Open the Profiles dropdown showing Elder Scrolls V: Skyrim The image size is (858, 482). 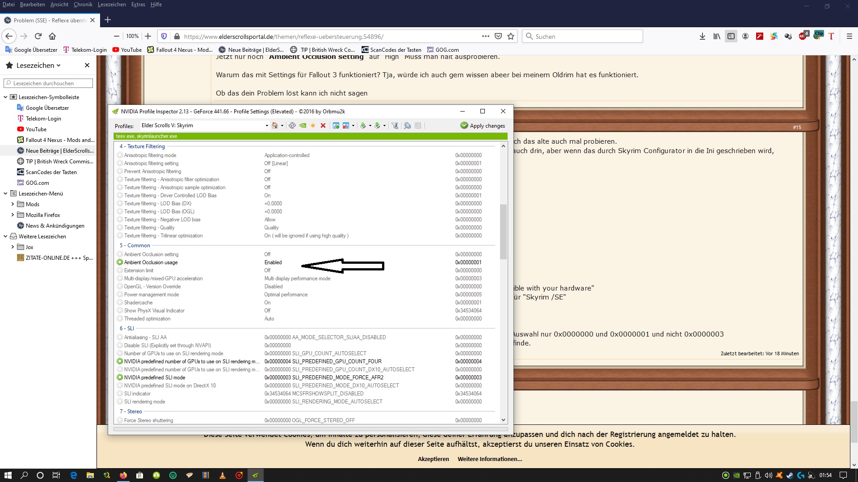click(x=267, y=125)
